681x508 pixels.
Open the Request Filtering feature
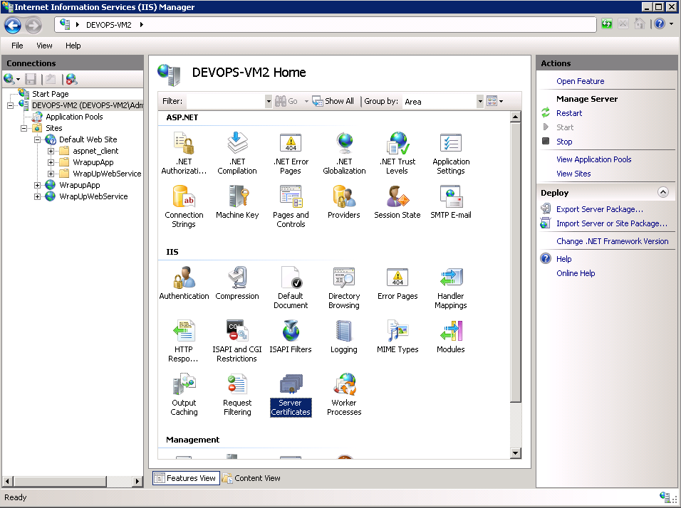tap(237, 395)
